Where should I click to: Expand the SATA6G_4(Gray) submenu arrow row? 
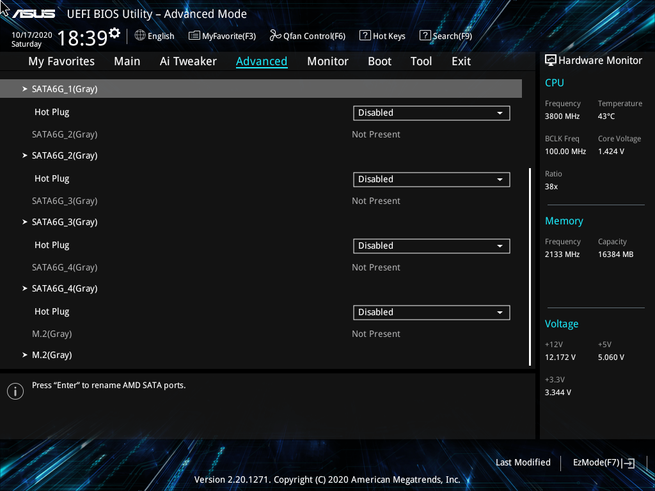pyautogui.click(x=261, y=288)
